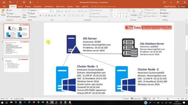Open the File tab

tap(4, 6)
